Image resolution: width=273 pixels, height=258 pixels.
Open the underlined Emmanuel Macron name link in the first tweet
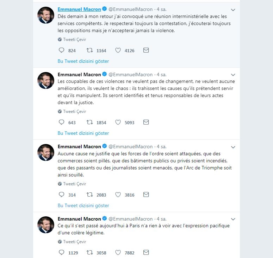tap(79, 10)
